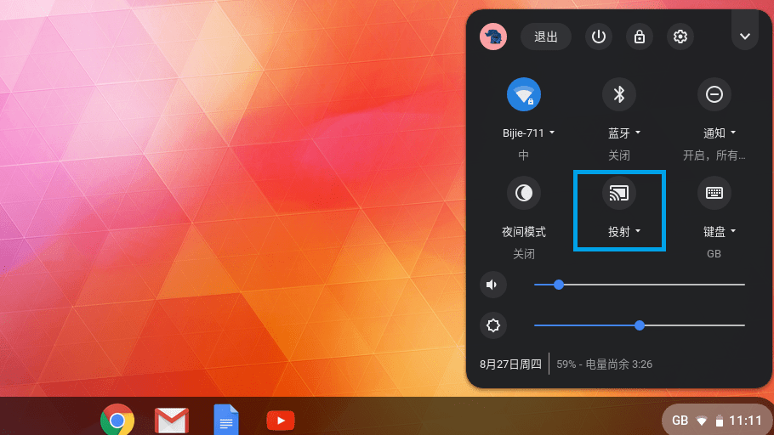Open the 投射 cast dropdown
The width and height of the screenshot is (774, 435).
[x=624, y=231]
